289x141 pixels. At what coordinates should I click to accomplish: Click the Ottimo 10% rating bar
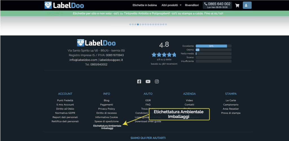(214, 50)
